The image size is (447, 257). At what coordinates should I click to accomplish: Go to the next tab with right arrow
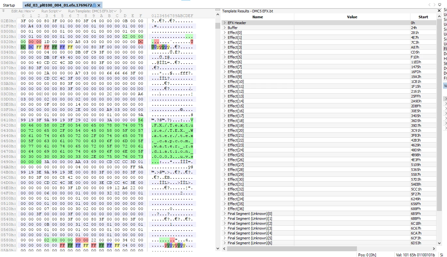pyautogui.click(x=434, y=5)
